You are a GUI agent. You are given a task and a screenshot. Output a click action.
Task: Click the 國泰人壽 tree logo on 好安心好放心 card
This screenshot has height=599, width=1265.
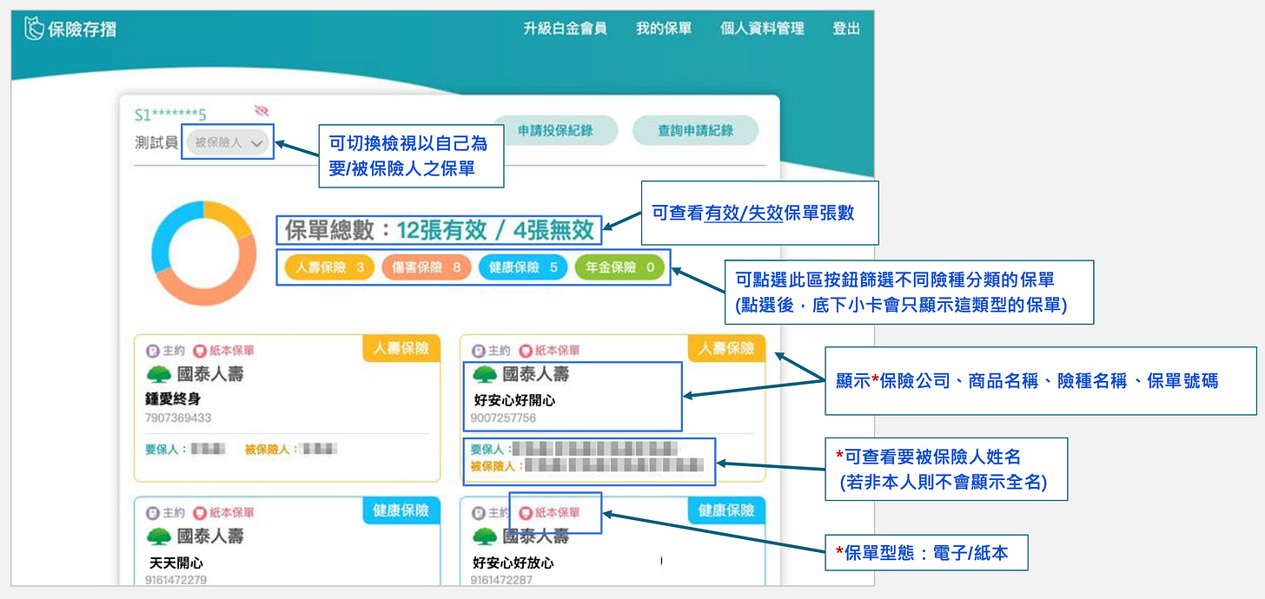click(485, 537)
